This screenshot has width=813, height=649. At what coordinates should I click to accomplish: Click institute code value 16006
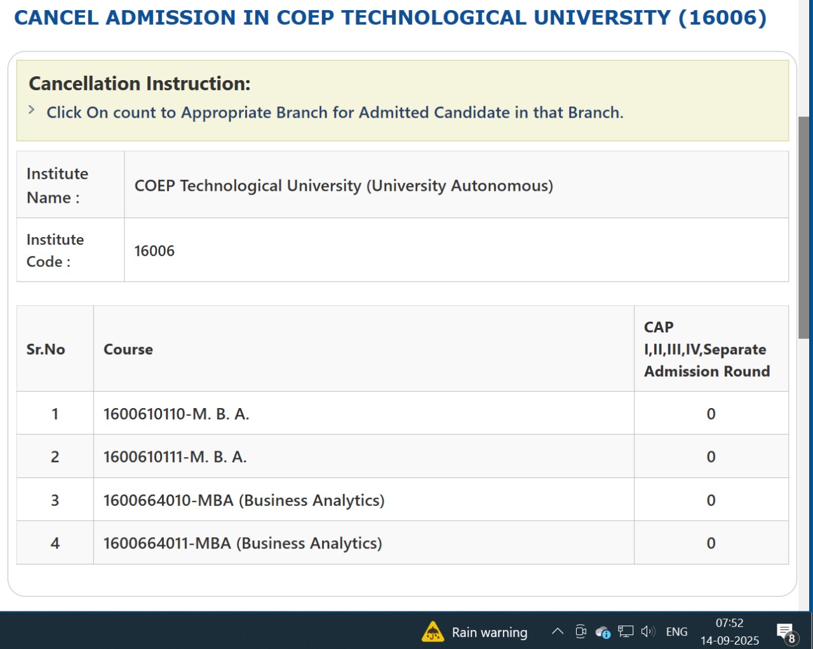(x=154, y=251)
